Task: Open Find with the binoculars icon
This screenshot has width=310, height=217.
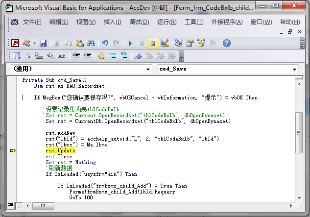Action: (91, 43)
